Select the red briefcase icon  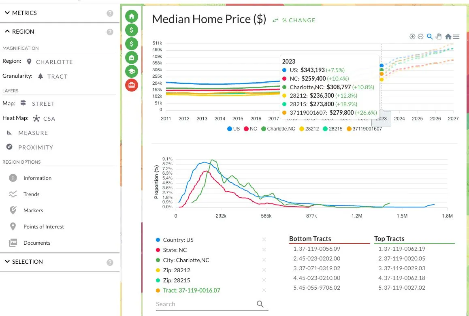click(x=132, y=85)
